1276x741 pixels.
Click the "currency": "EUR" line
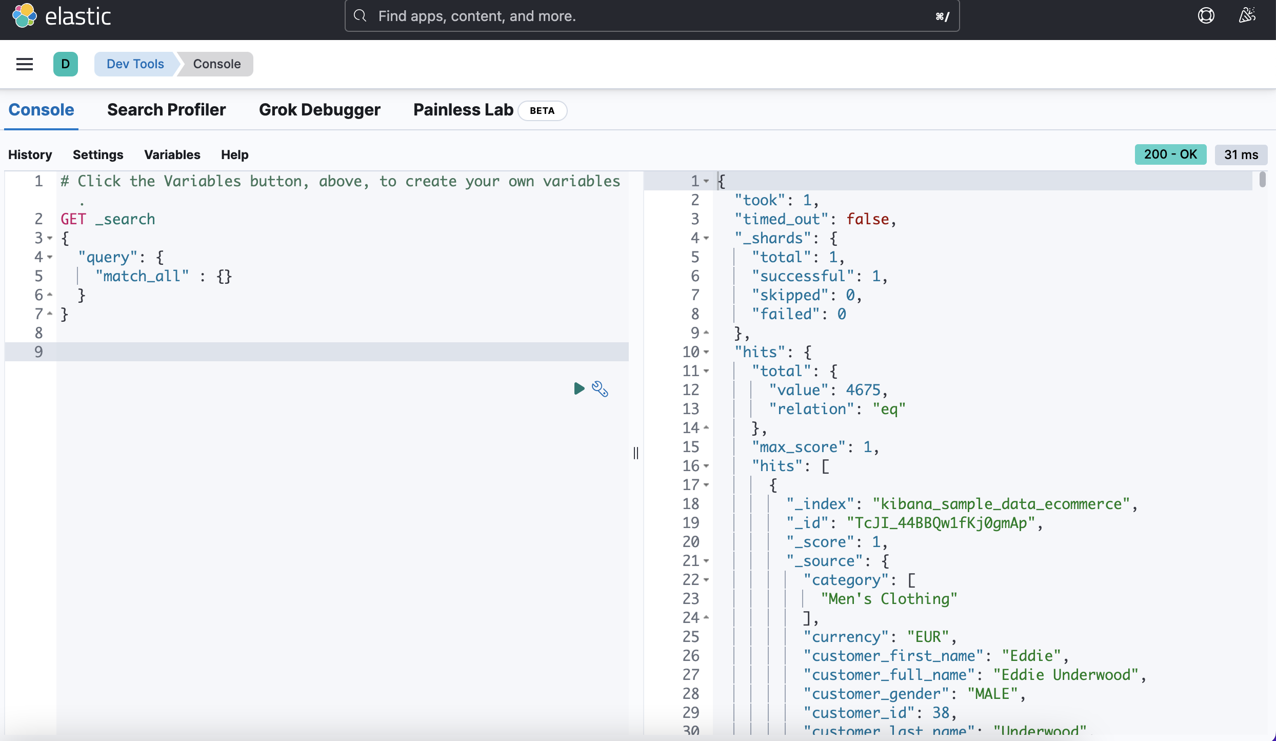click(x=880, y=637)
